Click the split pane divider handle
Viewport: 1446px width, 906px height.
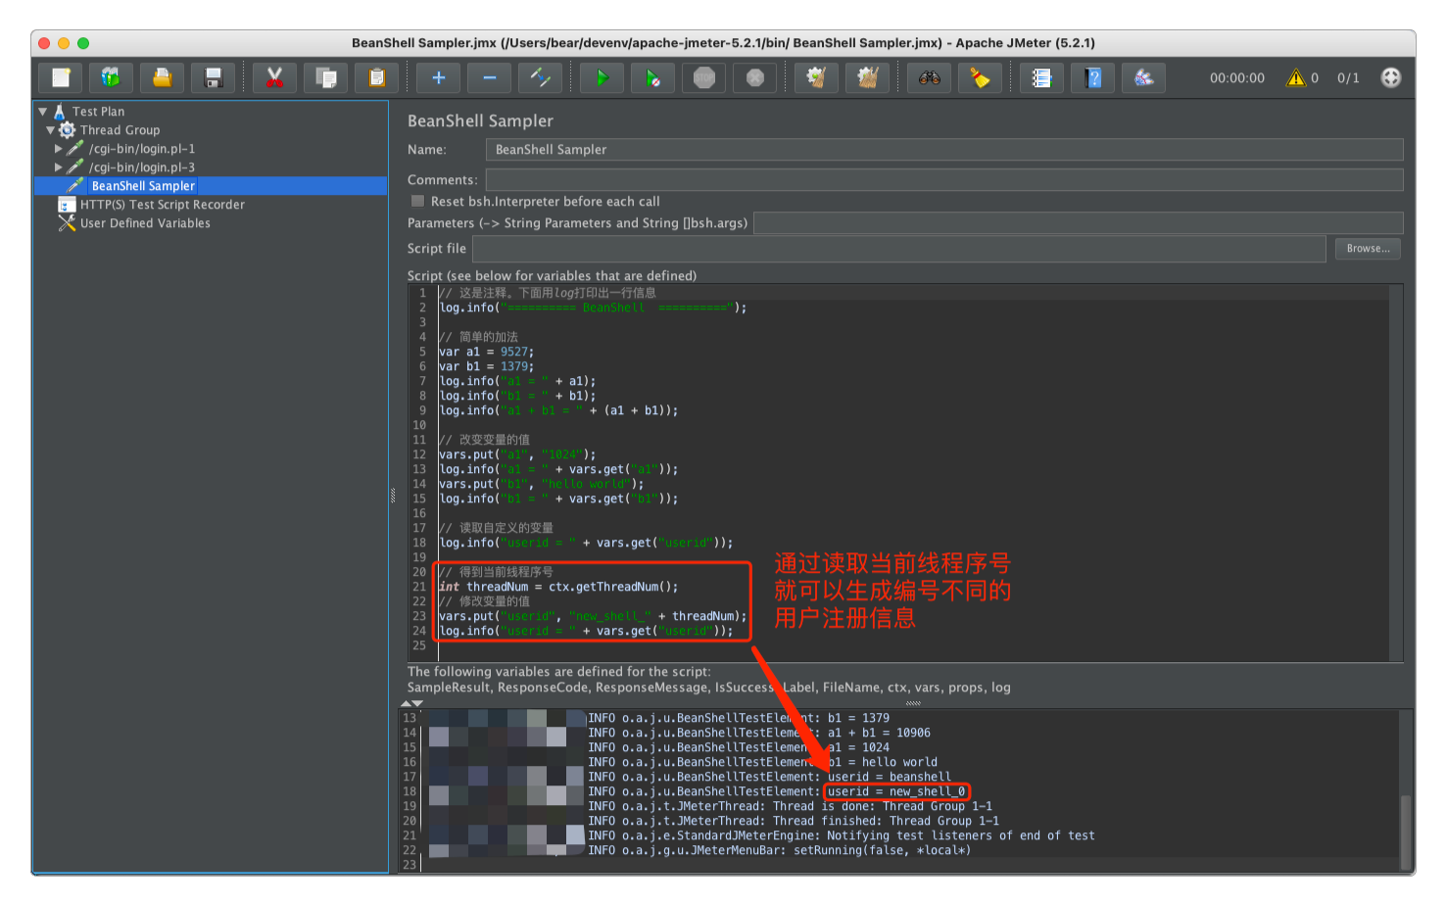click(393, 496)
